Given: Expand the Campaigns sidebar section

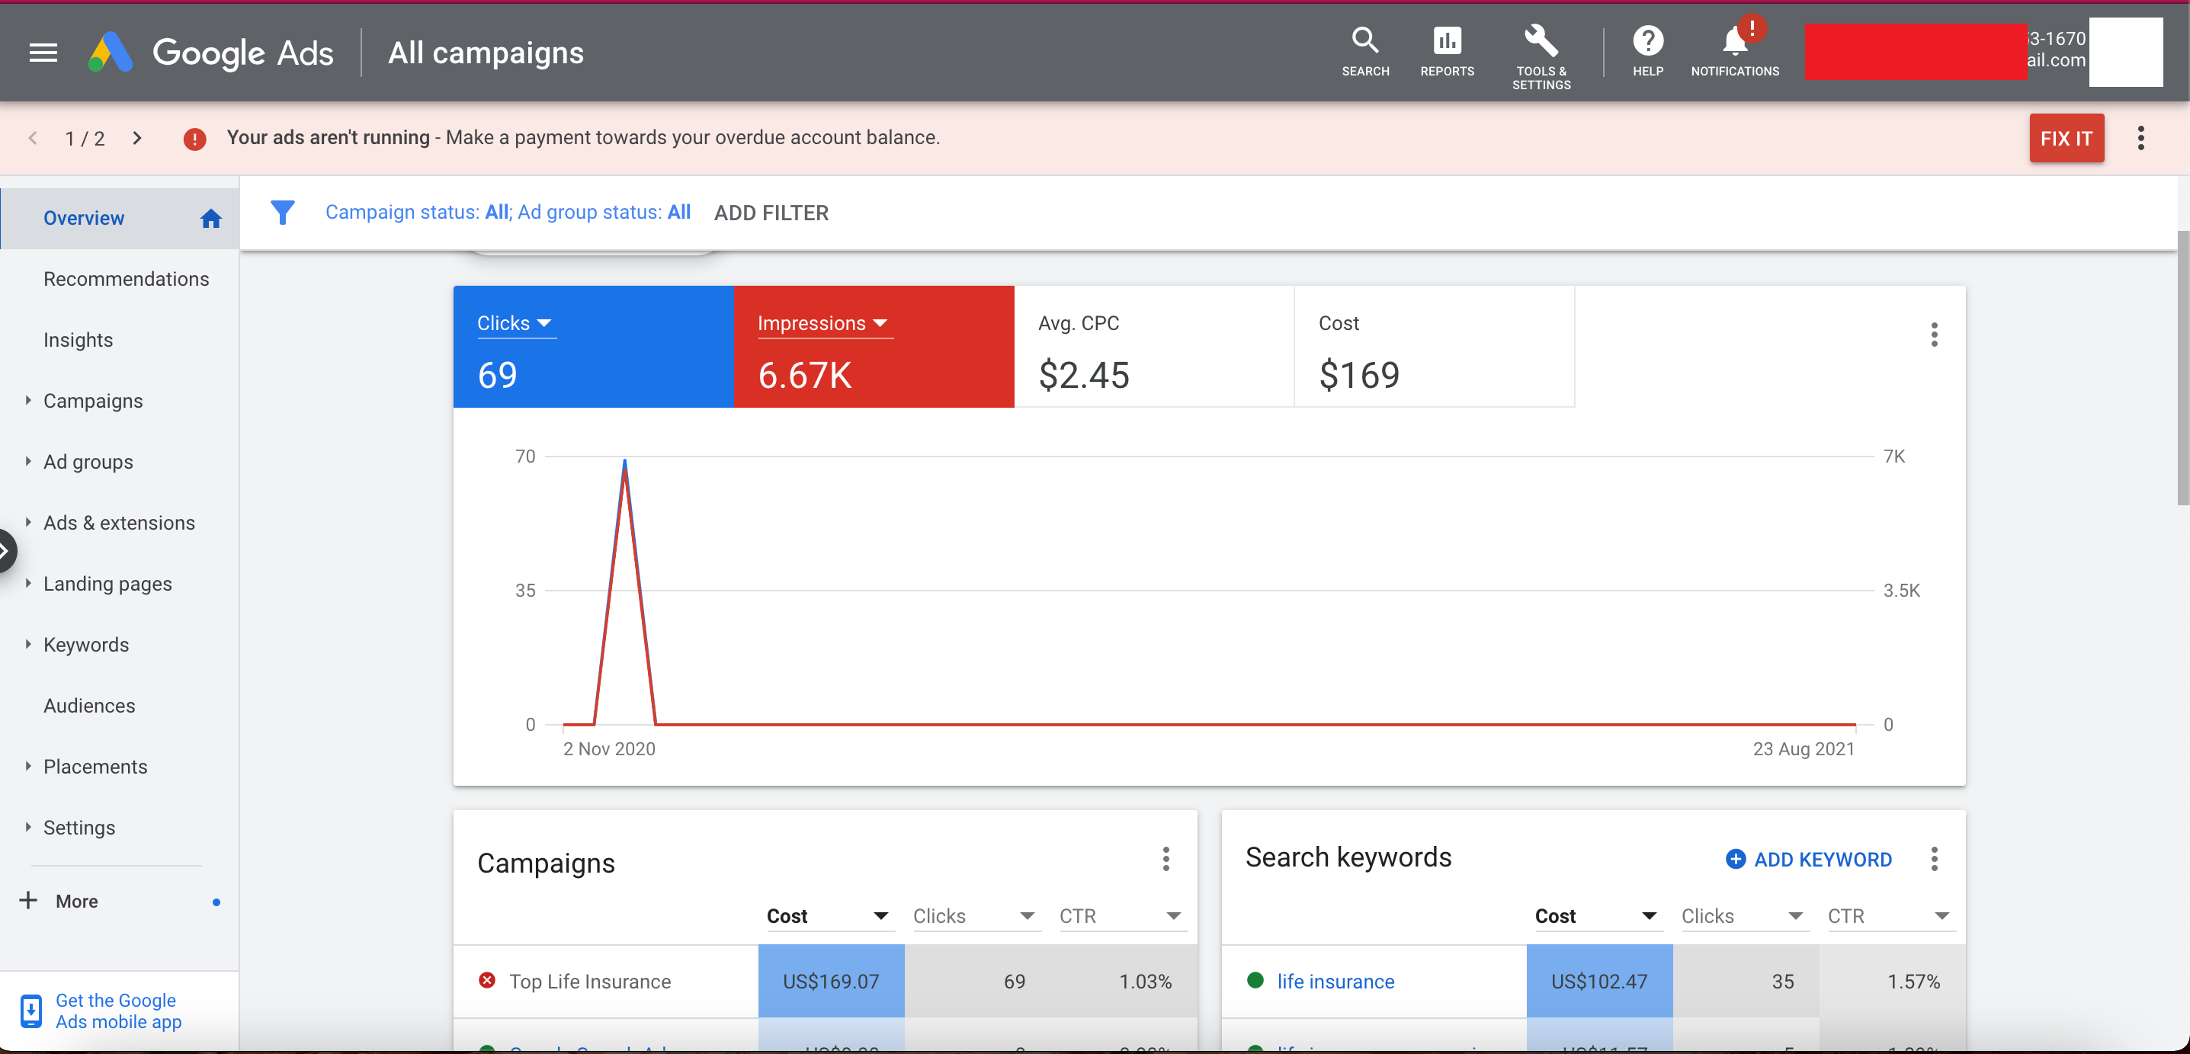Looking at the screenshot, I should pos(94,400).
